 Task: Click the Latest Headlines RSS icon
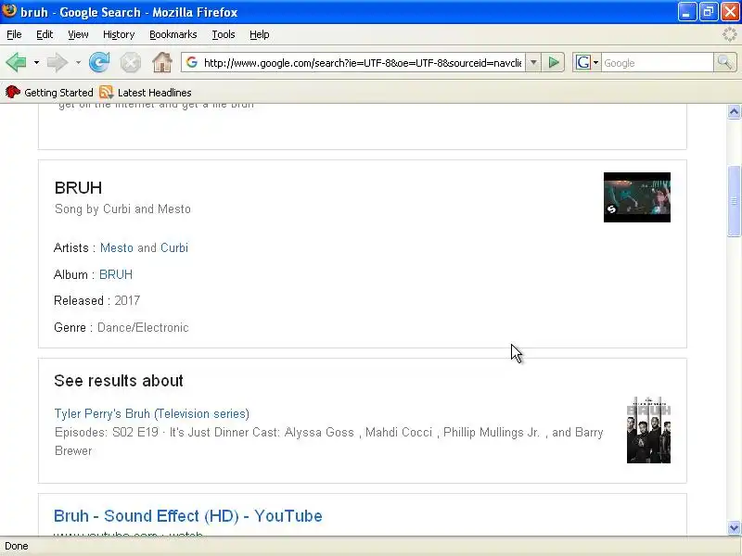coord(107,92)
